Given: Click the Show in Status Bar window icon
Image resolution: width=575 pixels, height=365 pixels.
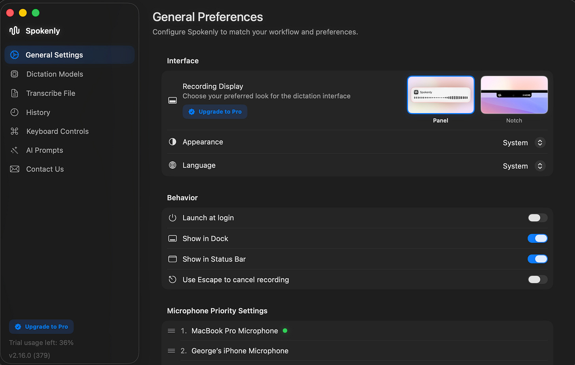Looking at the screenshot, I should point(173,259).
